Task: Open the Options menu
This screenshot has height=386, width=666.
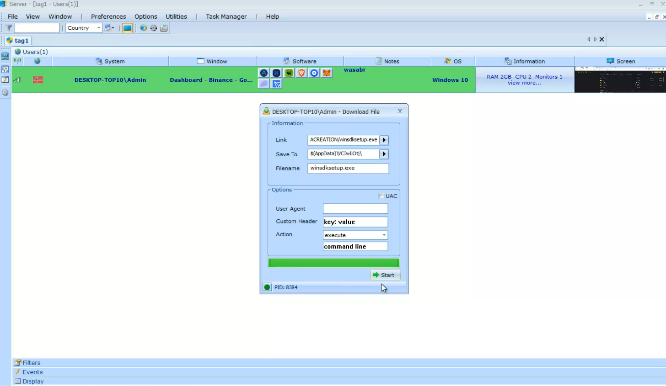Action: pos(146,16)
